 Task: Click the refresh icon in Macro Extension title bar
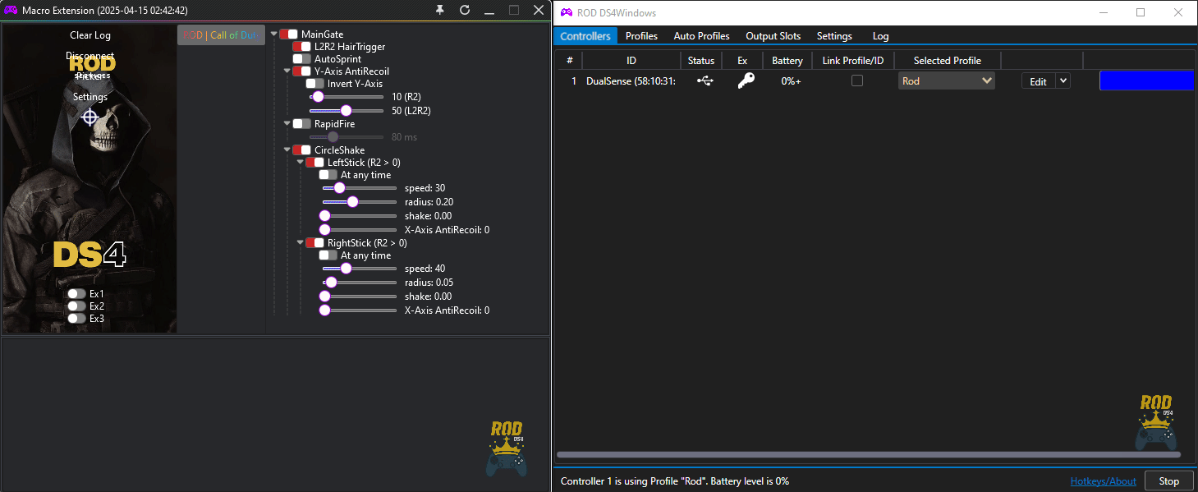465,10
